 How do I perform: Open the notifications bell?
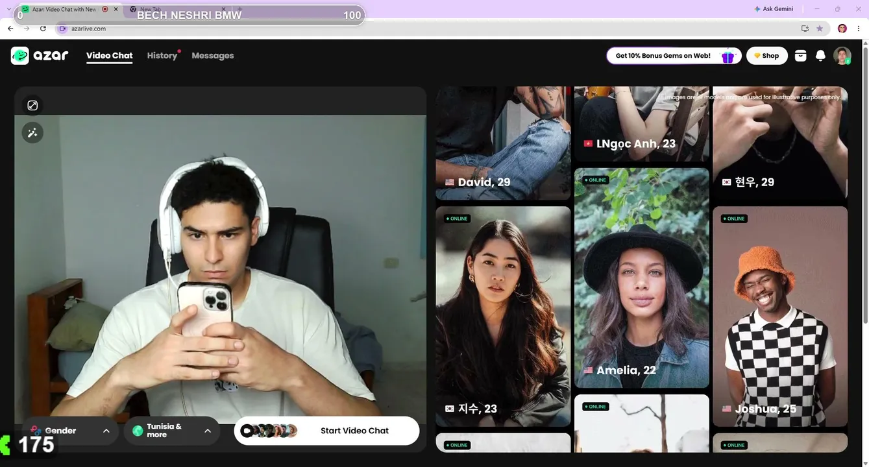[820, 56]
